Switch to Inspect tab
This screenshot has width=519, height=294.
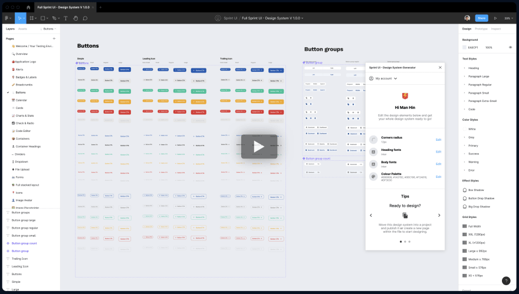pyautogui.click(x=496, y=29)
